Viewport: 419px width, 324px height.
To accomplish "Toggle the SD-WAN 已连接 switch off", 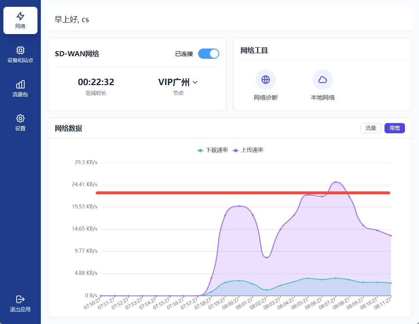I will click(x=208, y=54).
